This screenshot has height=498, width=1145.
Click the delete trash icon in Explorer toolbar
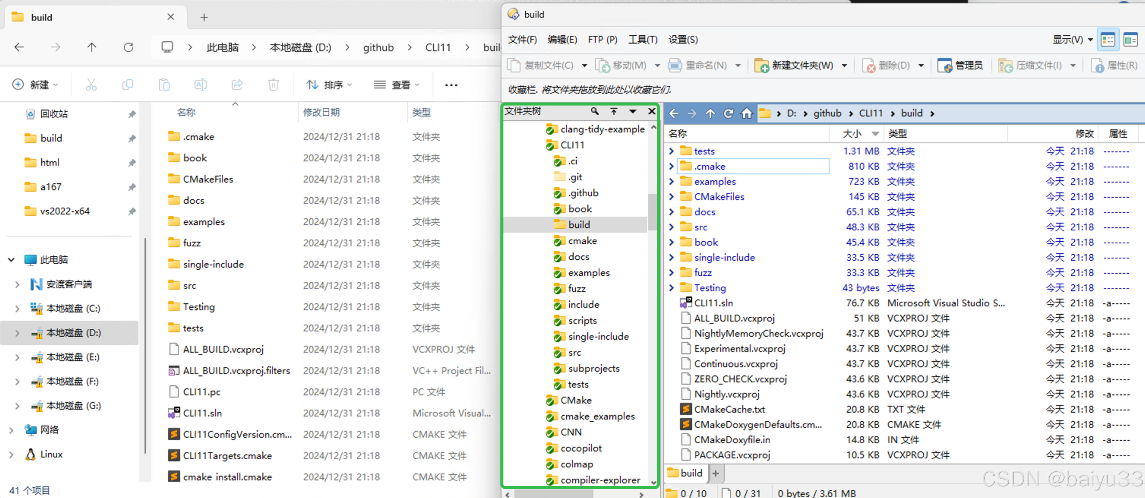coord(273,84)
